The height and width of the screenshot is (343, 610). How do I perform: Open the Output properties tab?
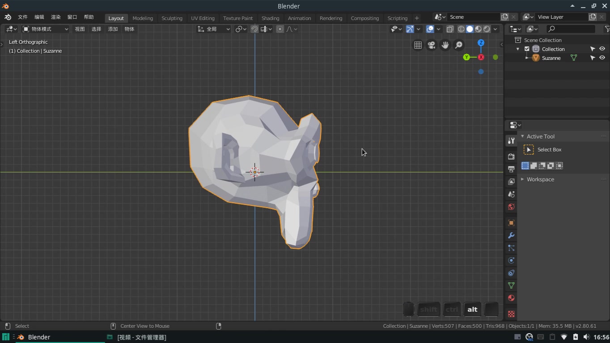click(x=511, y=169)
